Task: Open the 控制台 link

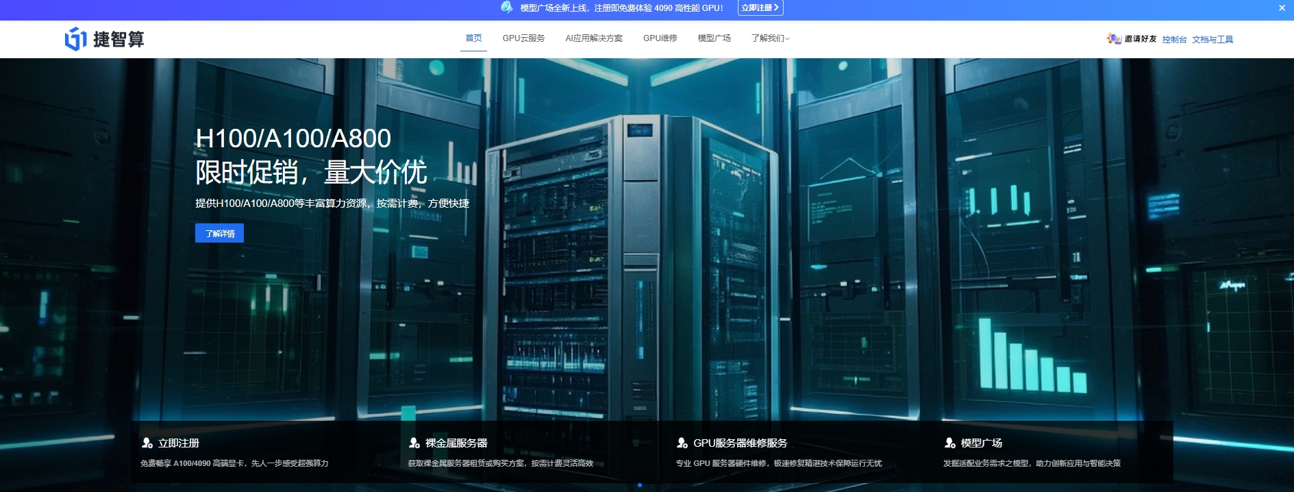Action: [x=1174, y=40]
